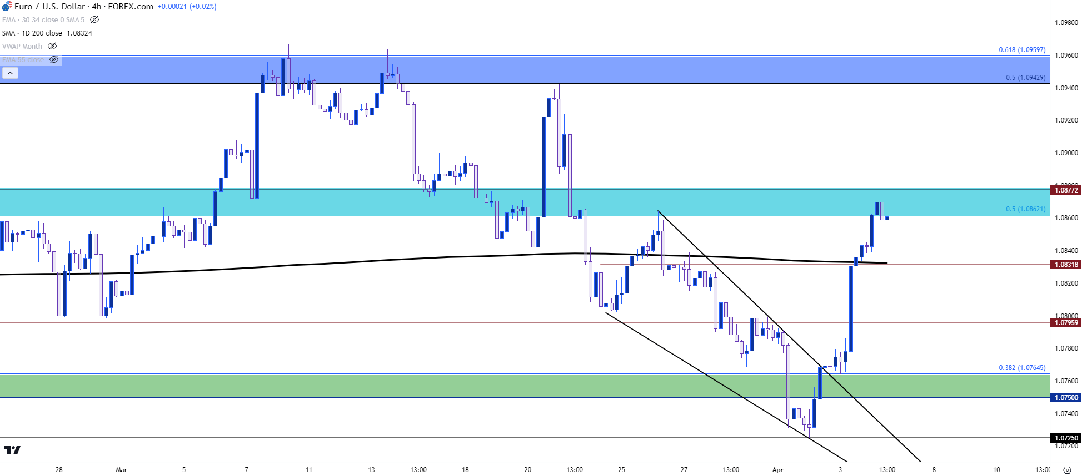Click the 1.09800 price axis tick
This screenshot has height=476, width=1082.
[x=1066, y=23]
